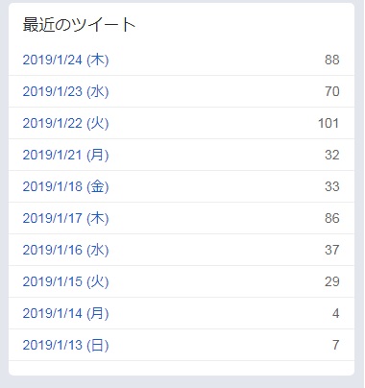The image size is (365, 388).
Task: Open the 2019/1/17 (木) date link
Action: pyautogui.click(x=65, y=218)
